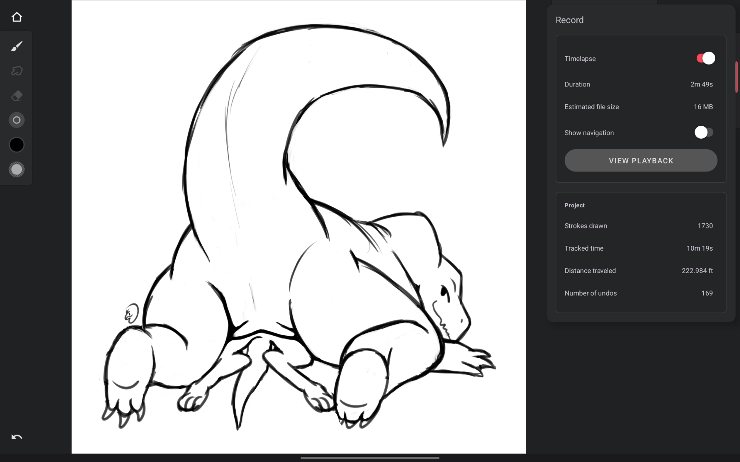Click the Number of undos row
The width and height of the screenshot is (740, 462).
(638, 293)
